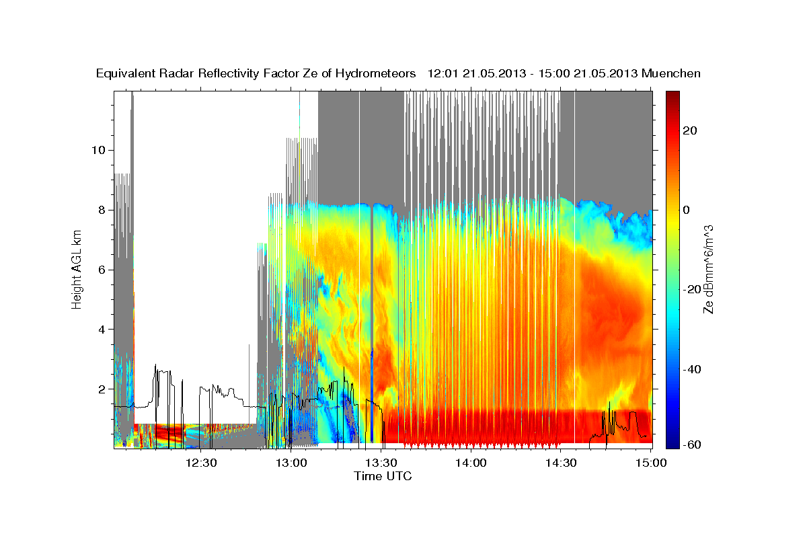Click the height tick label '10'
Screen dimensions: 807x538
point(98,150)
